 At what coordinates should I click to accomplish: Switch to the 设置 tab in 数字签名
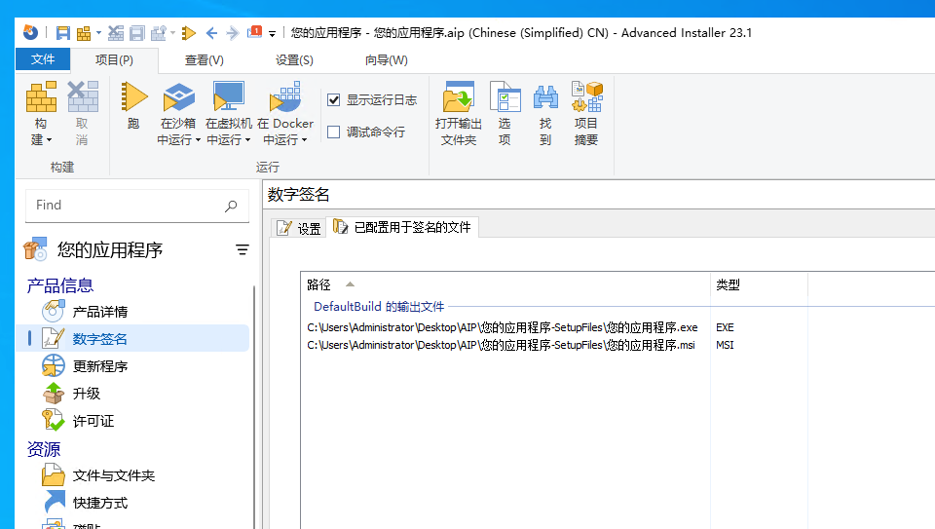tap(299, 228)
